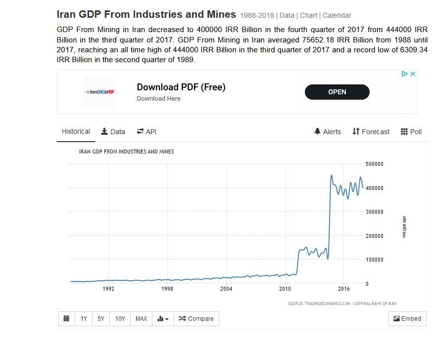Viewport: 433px width, 342px height.
Task: Follow the Chart link beside the title
Action: tap(308, 15)
